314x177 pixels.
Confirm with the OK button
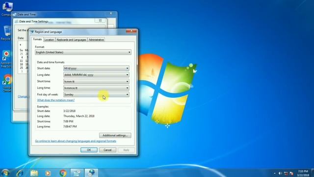(x=89, y=150)
